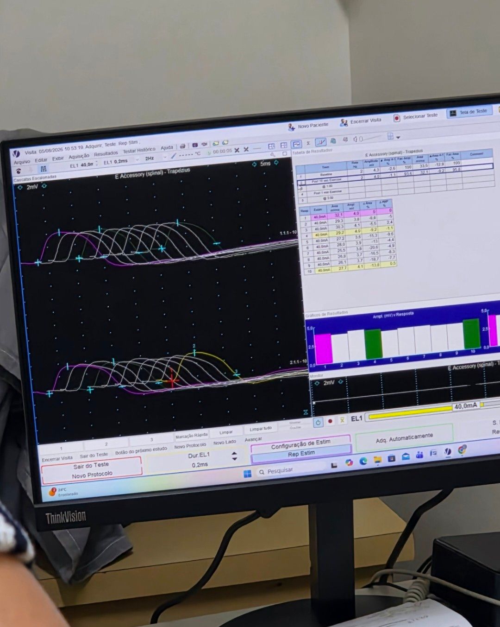Click the second X delete icon near timer
The image size is (500, 627).
pos(246,149)
